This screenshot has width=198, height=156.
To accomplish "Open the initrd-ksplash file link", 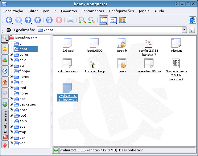I will click(68, 71).
